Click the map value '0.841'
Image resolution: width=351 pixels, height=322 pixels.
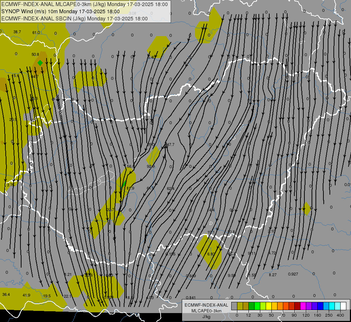[191, 298]
